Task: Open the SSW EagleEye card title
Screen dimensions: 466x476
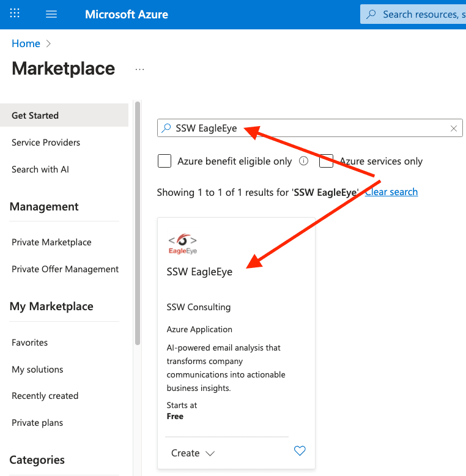Action: point(199,272)
